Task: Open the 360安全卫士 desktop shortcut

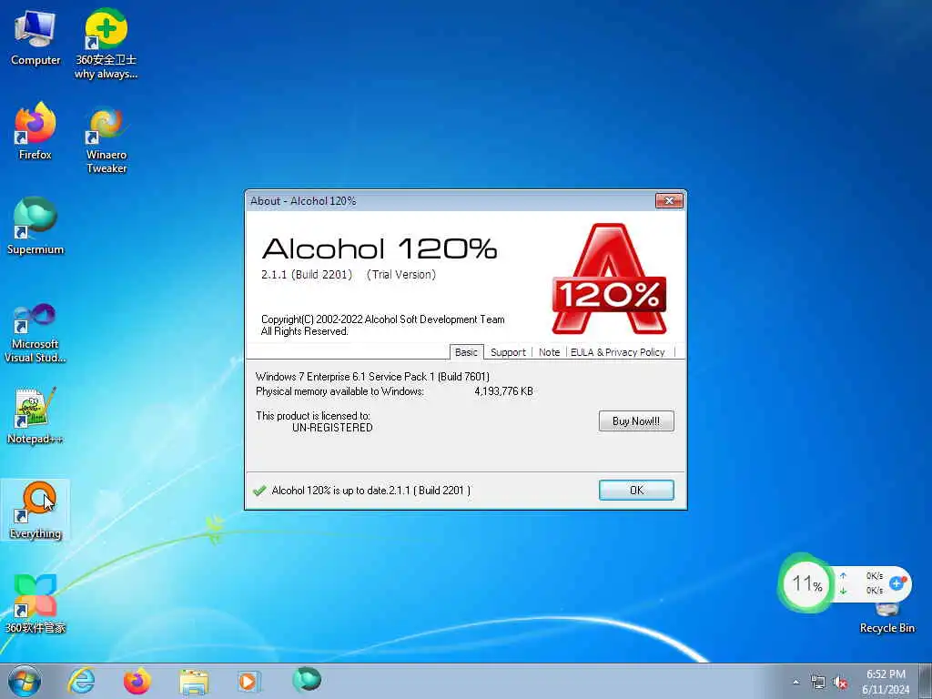Action: (106, 43)
